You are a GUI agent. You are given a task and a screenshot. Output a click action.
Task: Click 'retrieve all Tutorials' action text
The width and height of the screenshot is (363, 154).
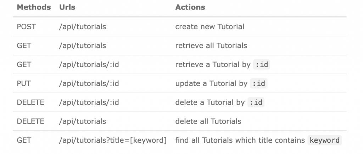click(211, 46)
